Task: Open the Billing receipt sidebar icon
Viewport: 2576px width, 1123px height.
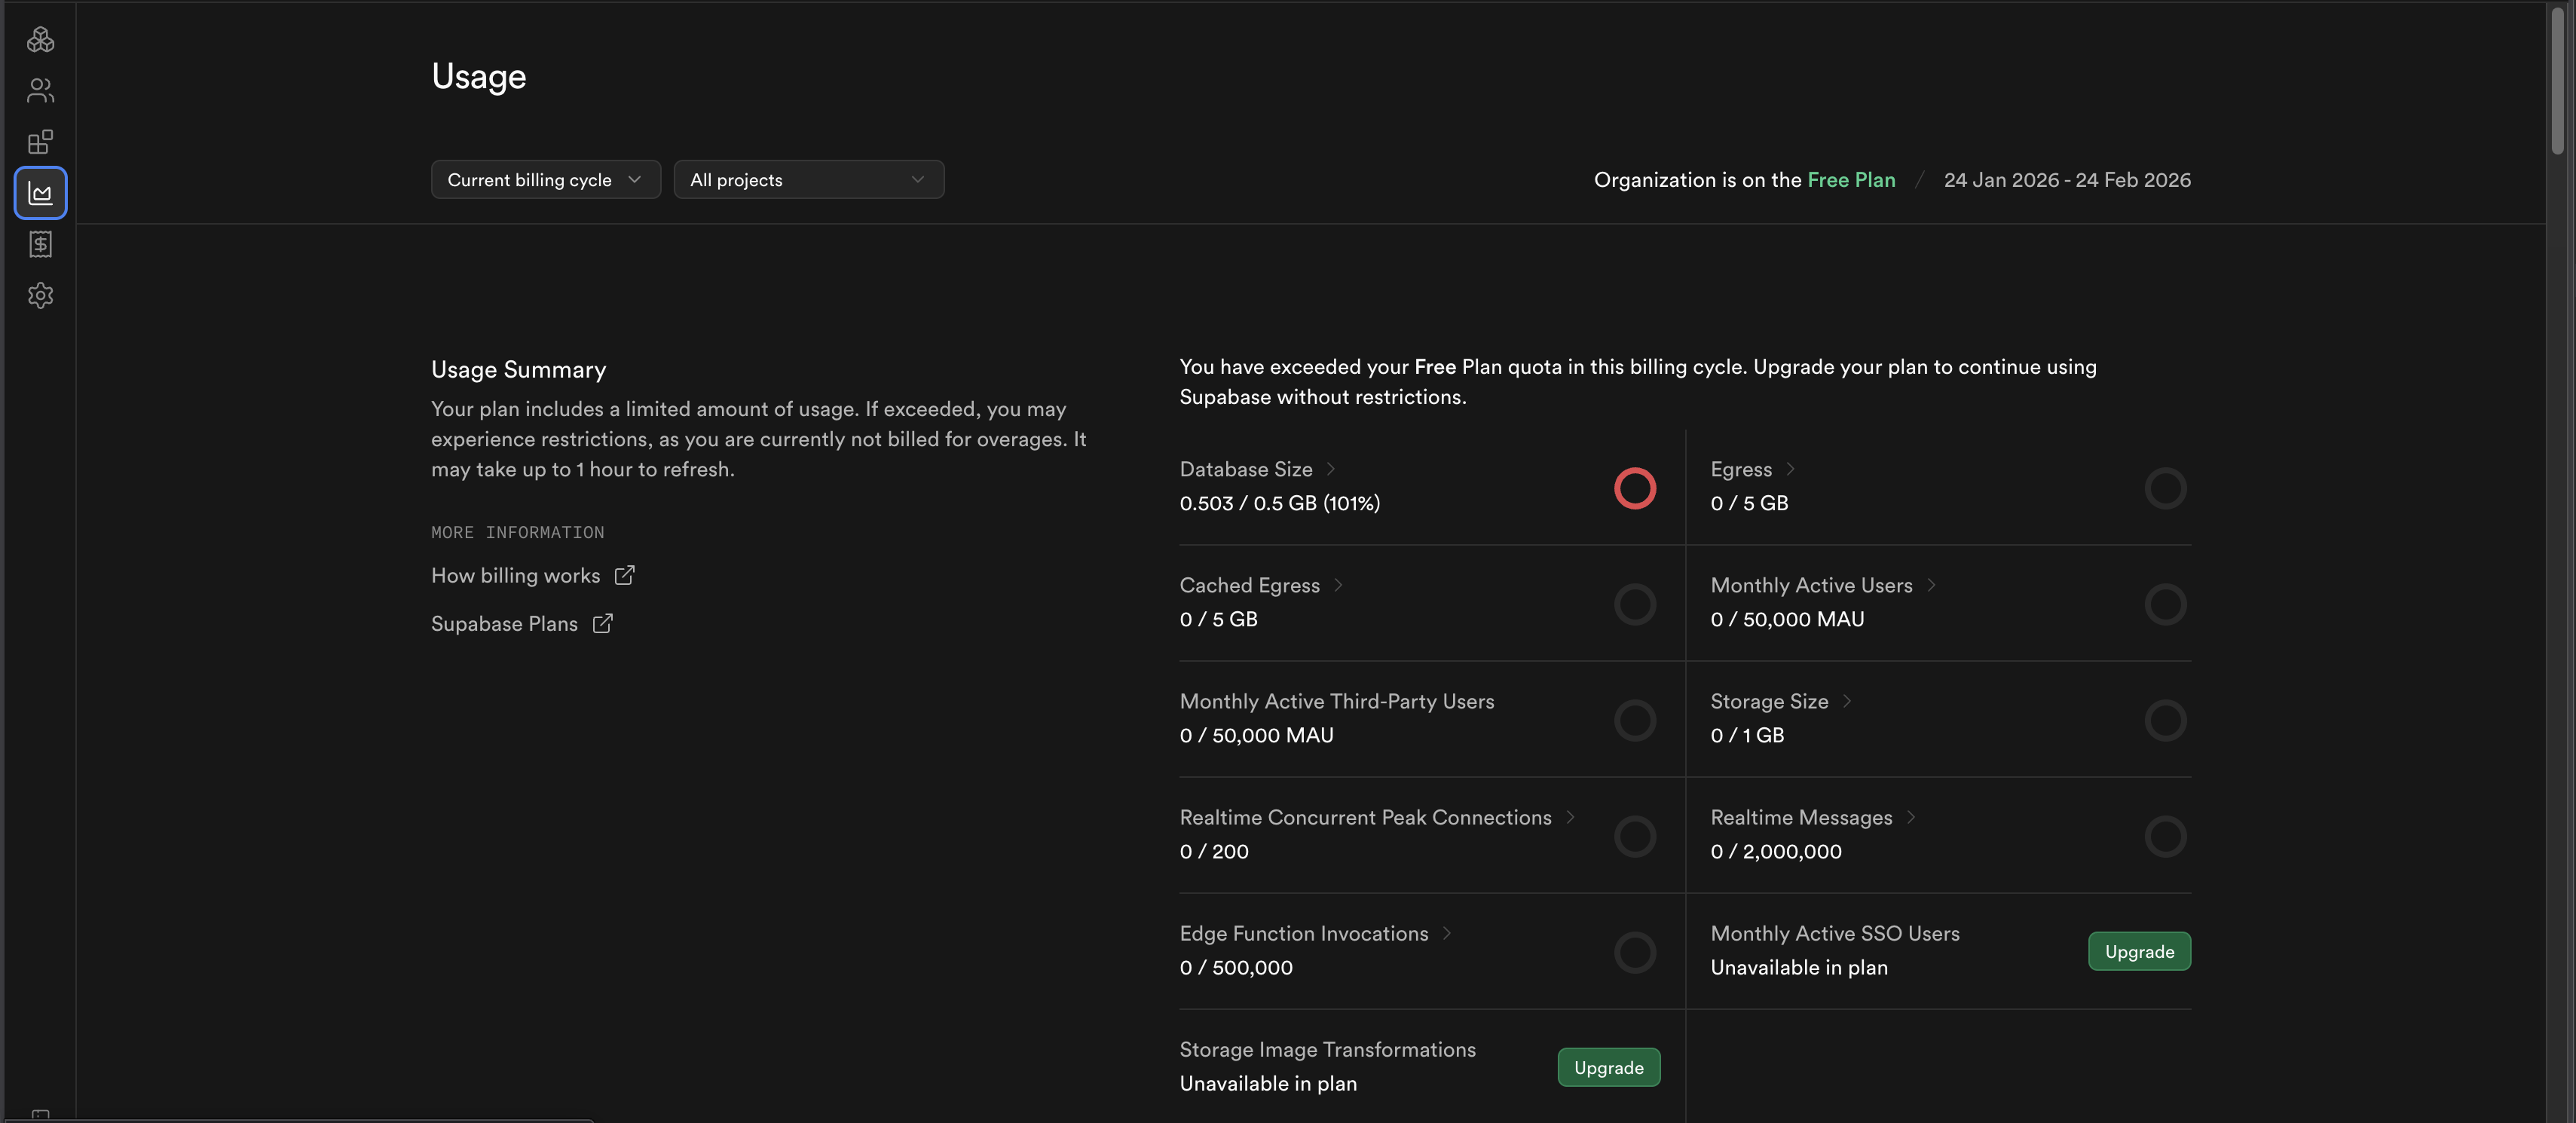Action: pyautogui.click(x=40, y=244)
